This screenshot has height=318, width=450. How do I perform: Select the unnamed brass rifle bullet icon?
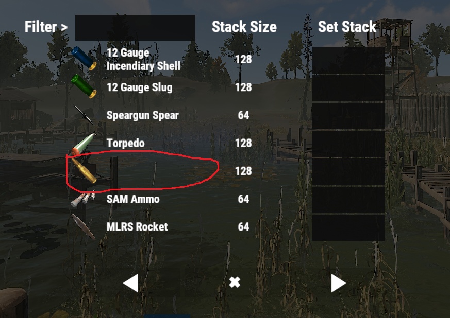click(84, 171)
